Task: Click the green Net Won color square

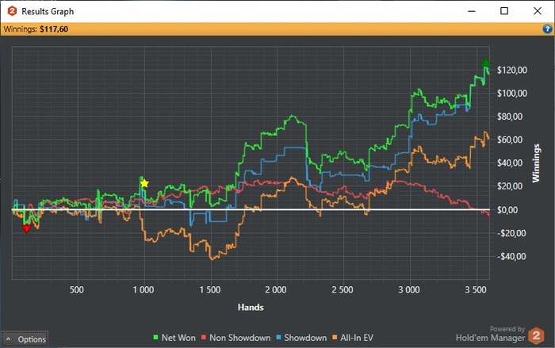Action: (155, 338)
